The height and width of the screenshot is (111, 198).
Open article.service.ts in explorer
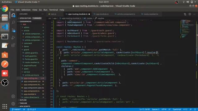pyautogui.click(x=32, y=75)
